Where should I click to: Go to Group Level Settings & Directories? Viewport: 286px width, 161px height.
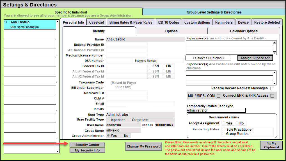coord(214,12)
